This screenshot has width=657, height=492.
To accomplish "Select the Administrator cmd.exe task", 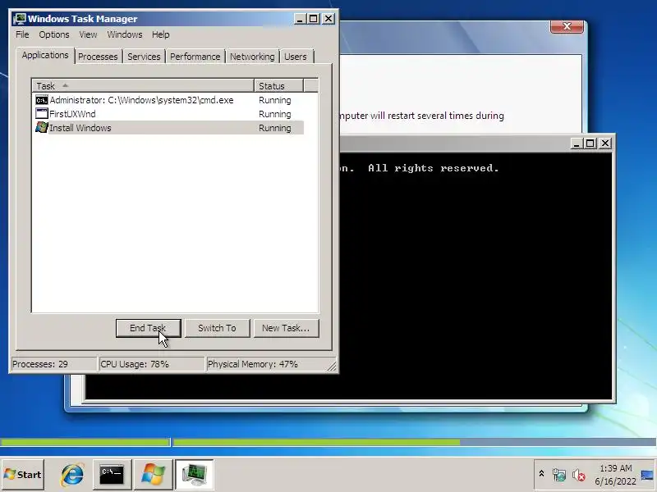I will tap(169, 100).
